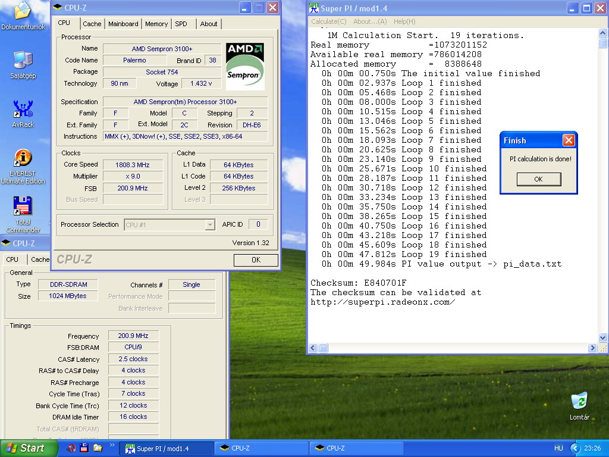This screenshot has width=609, height=457.
Task: Expand quick launch overflow chevron
Action: pyautogui.click(x=112, y=445)
